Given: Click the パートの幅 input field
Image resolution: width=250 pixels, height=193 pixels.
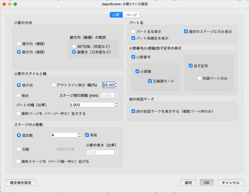Looking at the screenshot, I should (91, 105).
